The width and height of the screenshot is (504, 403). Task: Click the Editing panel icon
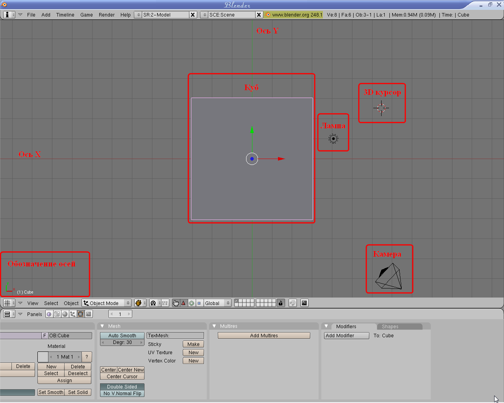(x=81, y=314)
